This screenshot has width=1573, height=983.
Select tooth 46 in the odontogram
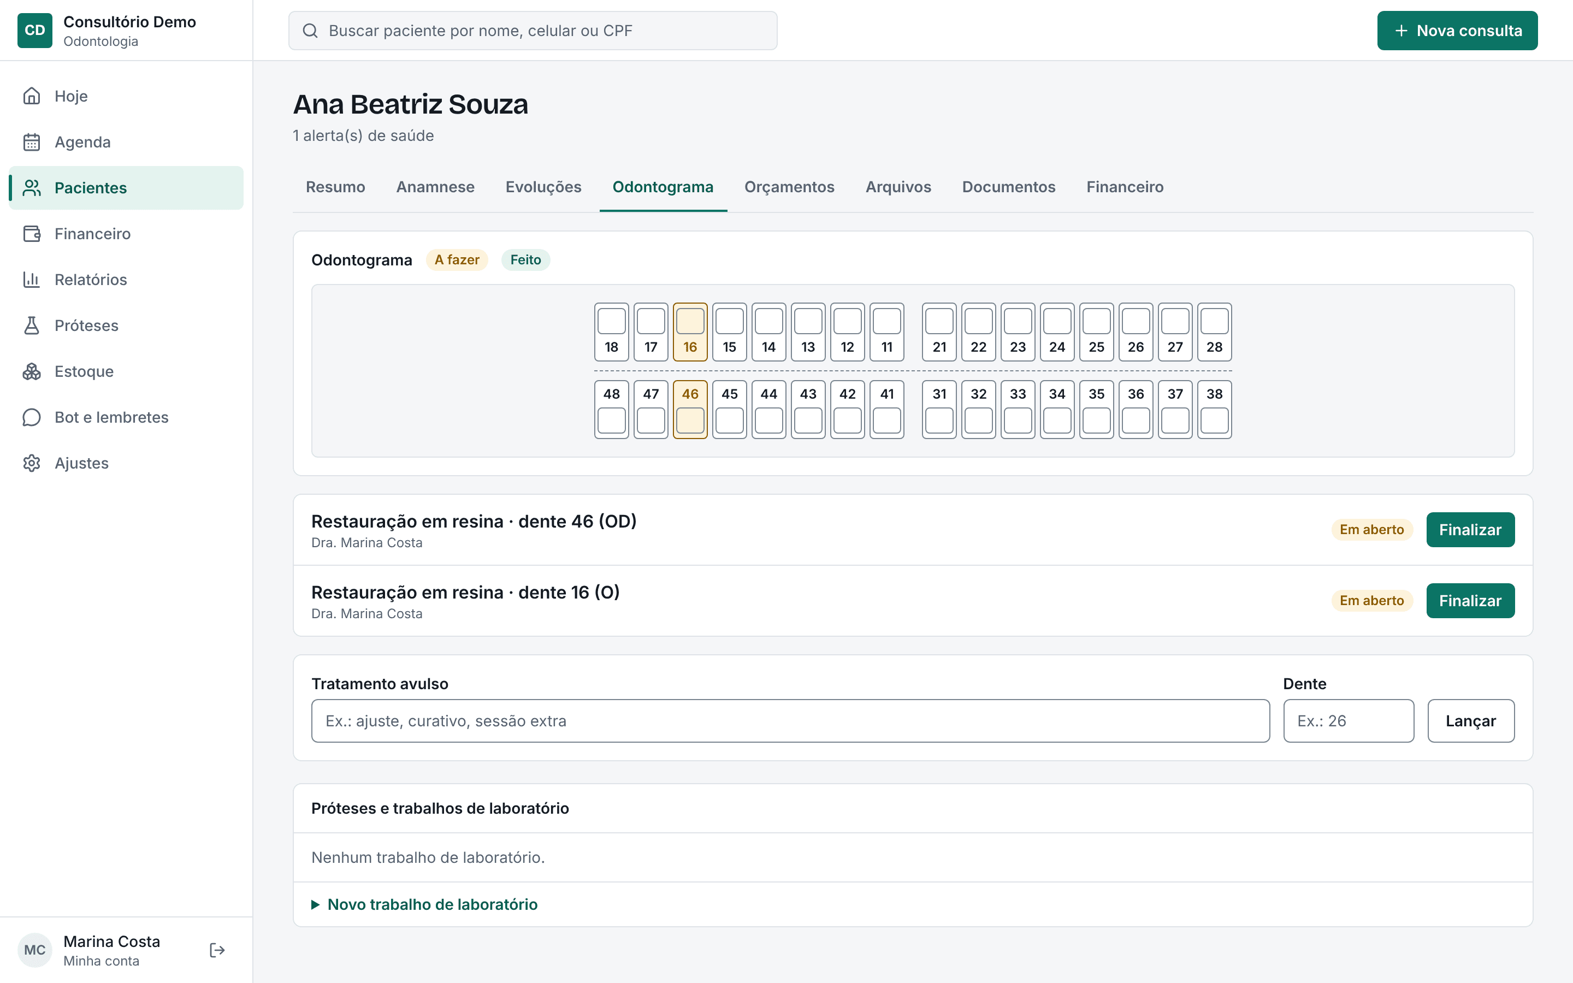click(x=690, y=410)
